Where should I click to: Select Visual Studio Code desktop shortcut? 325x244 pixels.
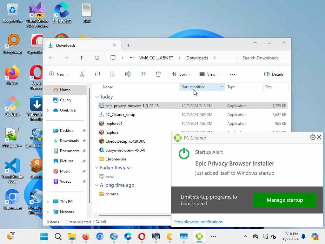[x=12, y=171]
